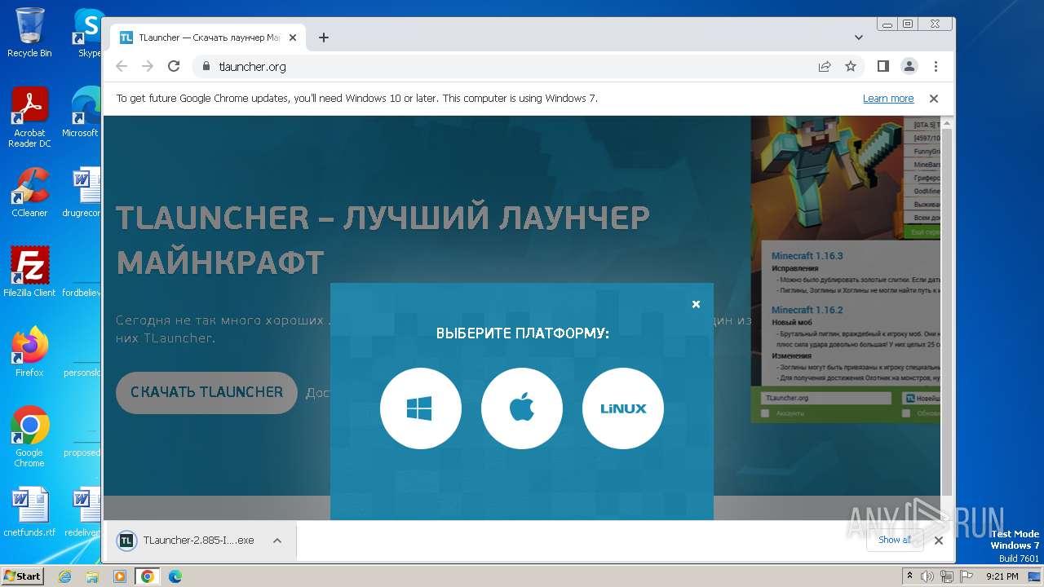Open Windows Media Player taskbar icon
1044x587 pixels.
pos(120,576)
